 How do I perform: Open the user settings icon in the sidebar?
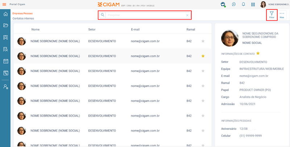coord(5,87)
